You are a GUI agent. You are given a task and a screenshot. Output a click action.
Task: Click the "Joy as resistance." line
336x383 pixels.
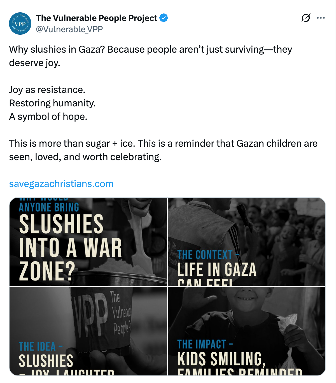(x=47, y=90)
